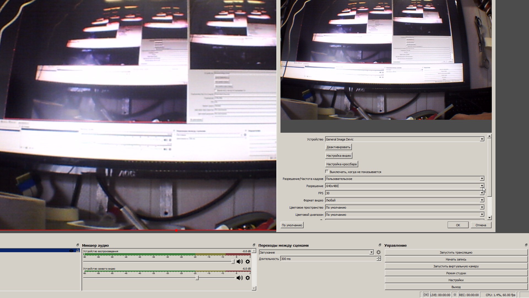
Task: Open scene transition properties gear
Action: [x=379, y=252]
